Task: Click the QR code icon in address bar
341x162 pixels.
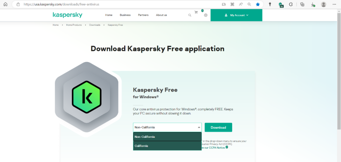Action: [x=232, y=4]
